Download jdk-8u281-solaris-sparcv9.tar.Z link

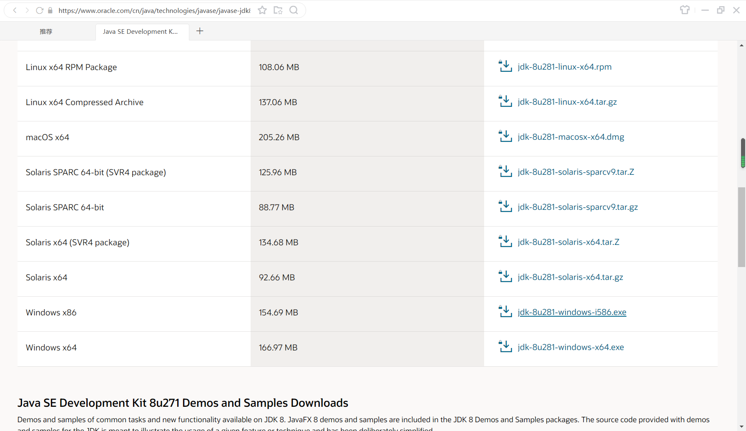coord(576,172)
